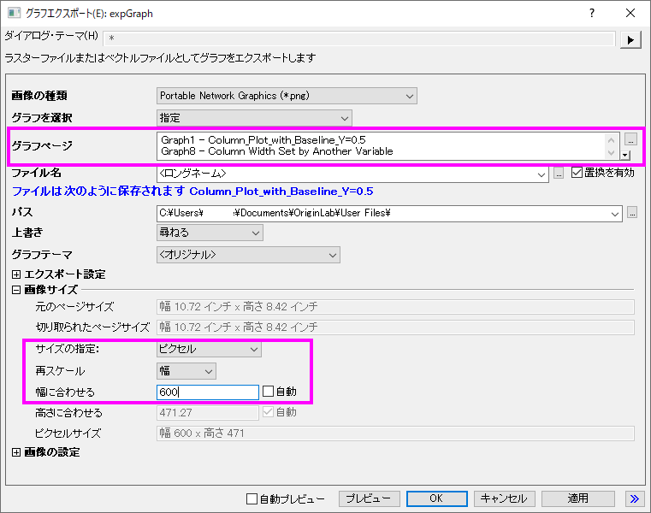Select the Graph1 Column_Plot_with_Baseline entry
This screenshot has width=651, height=513.
pyautogui.click(x=263, y=140)
